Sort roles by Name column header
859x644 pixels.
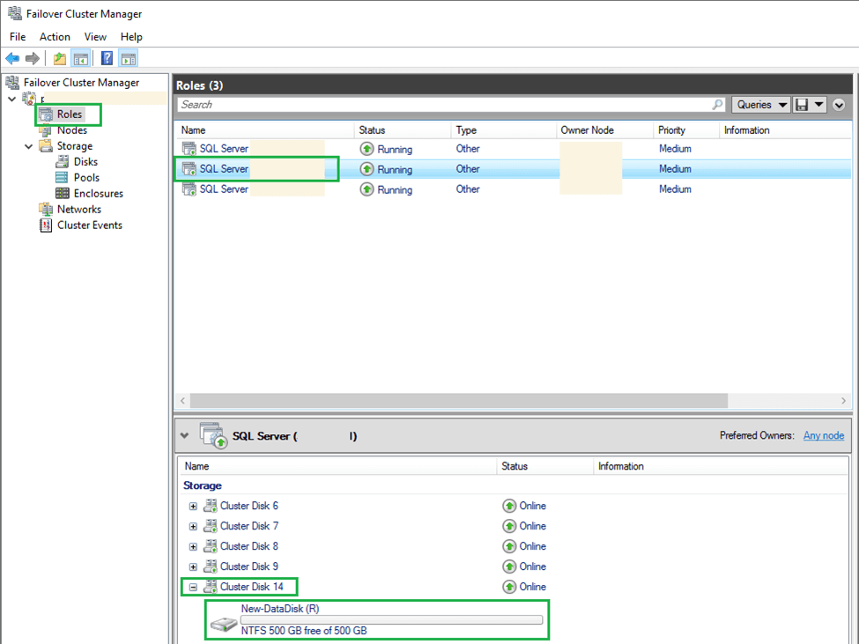click(x=266, y=130)
